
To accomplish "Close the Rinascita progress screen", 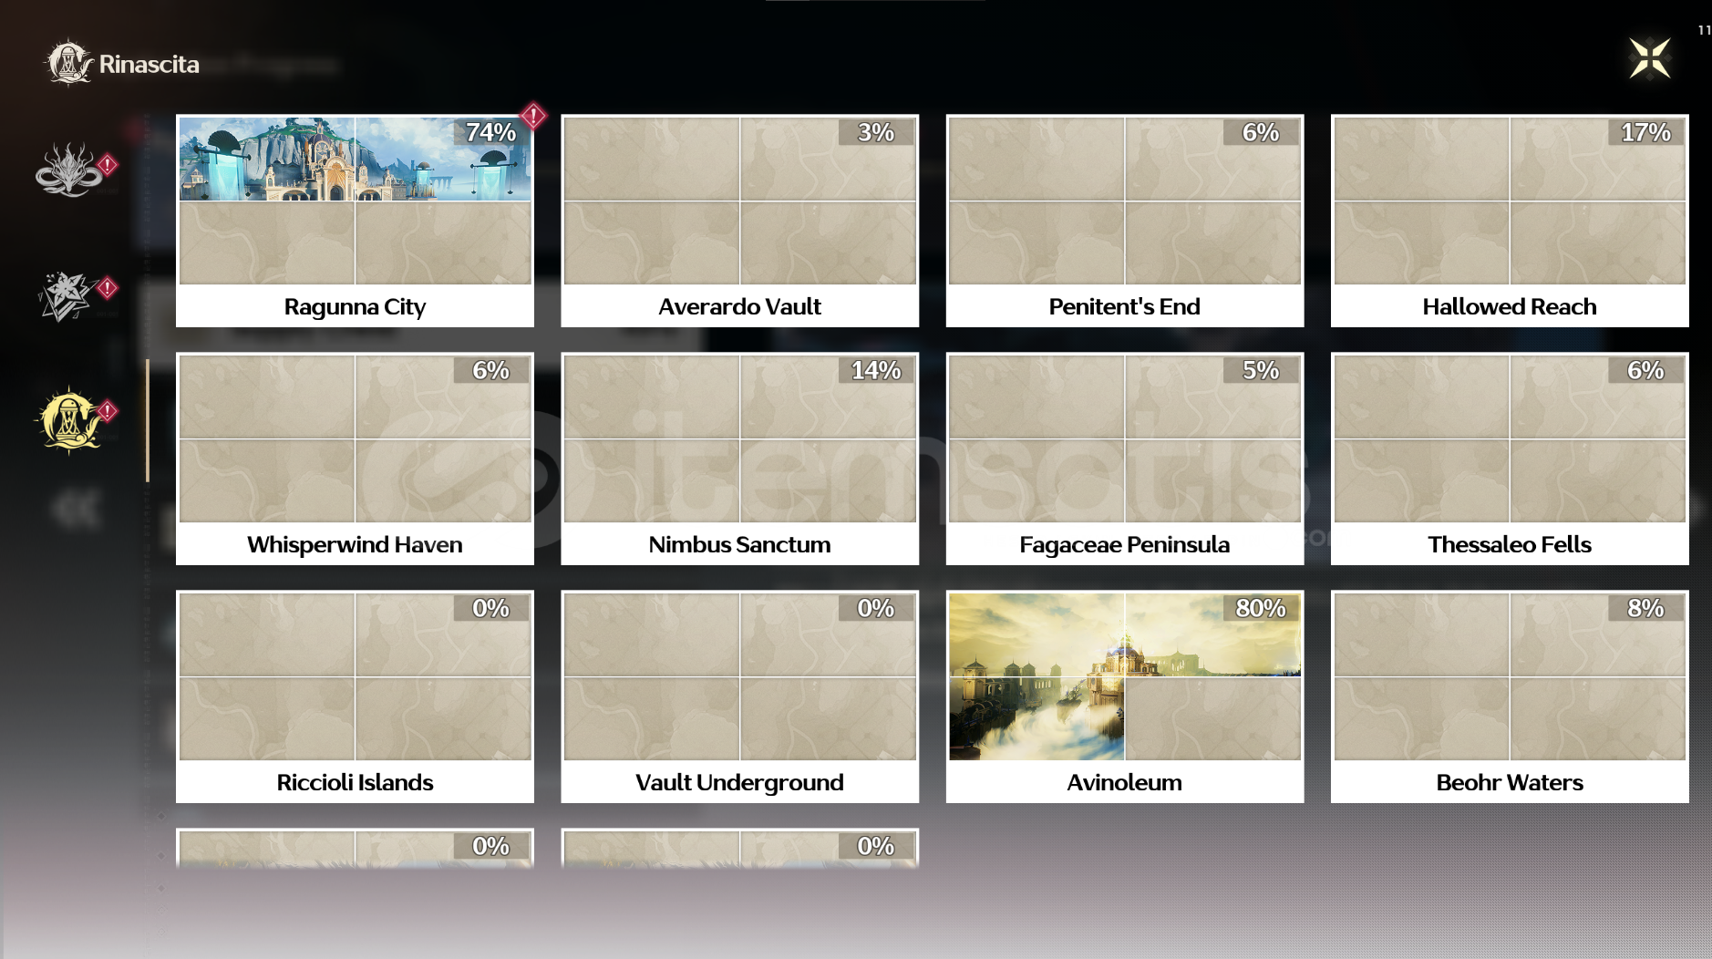I will pyautogui.click(x=1649, y=59).
